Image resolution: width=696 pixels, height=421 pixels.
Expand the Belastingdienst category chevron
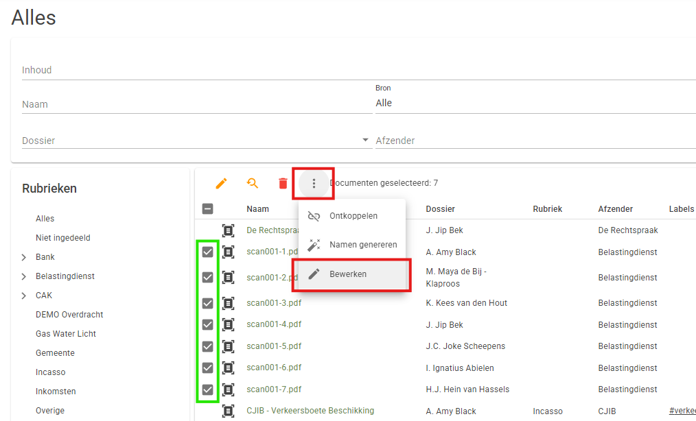[x=24, y=276]
